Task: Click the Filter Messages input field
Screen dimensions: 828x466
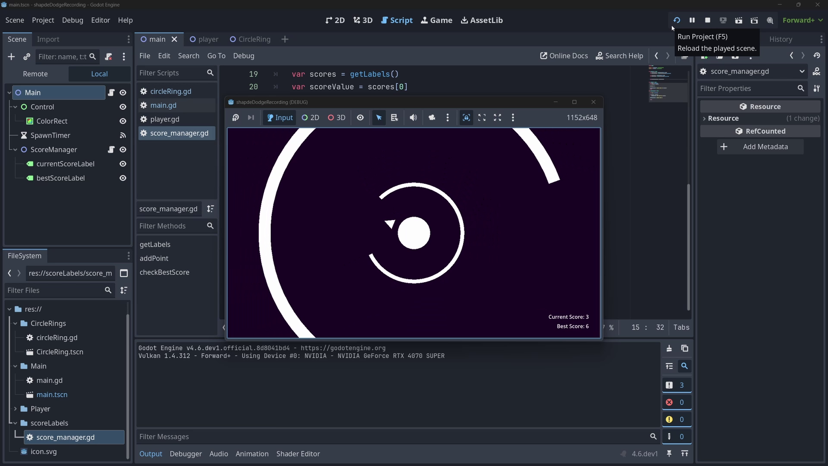Action: point(388,437)
